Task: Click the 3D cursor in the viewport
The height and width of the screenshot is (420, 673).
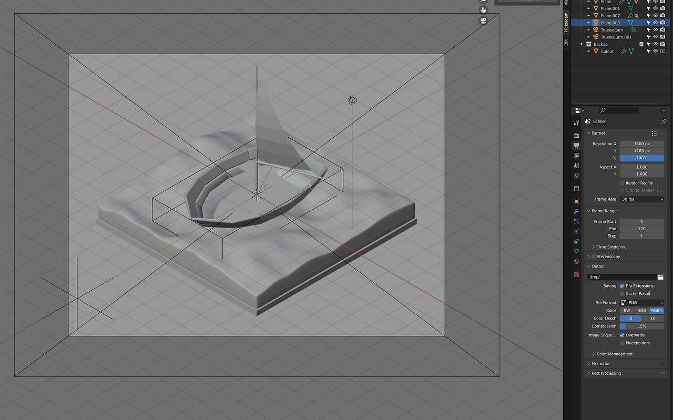Action: (x=257, y=194)
